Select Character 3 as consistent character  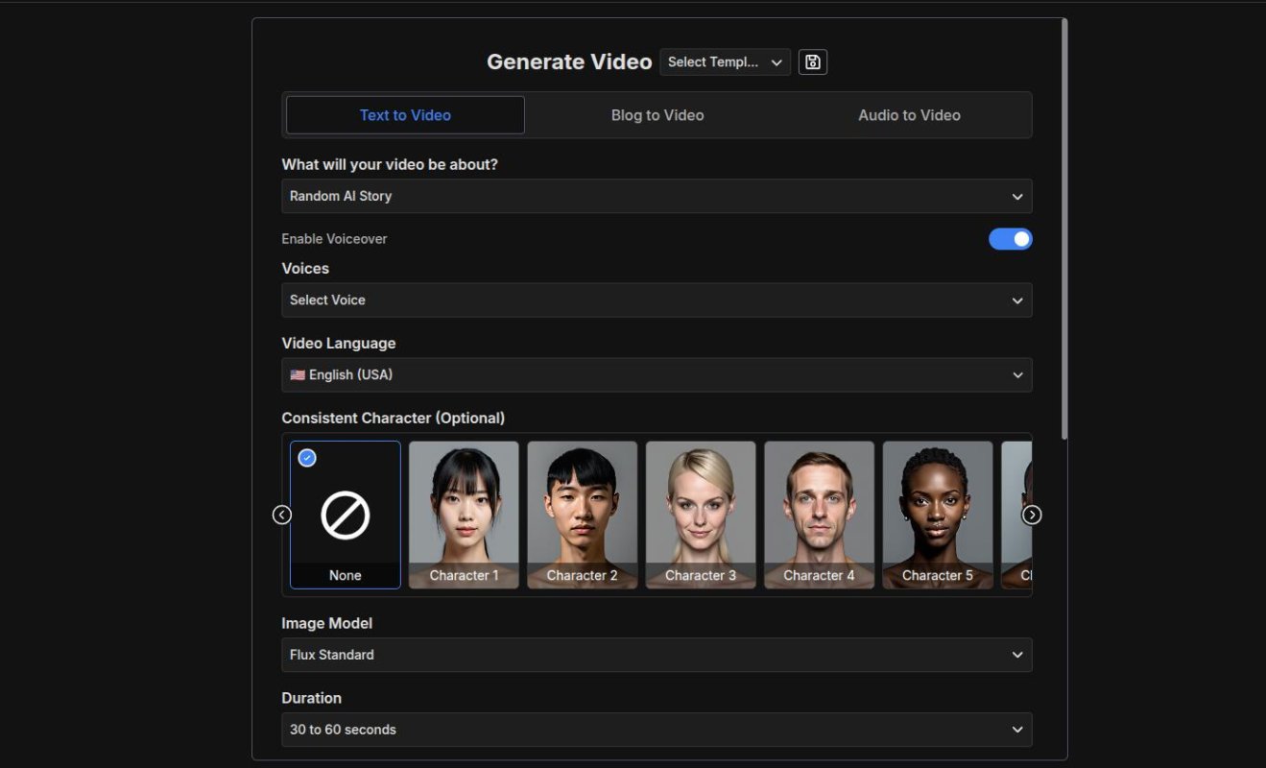click(x=701, y=514)
